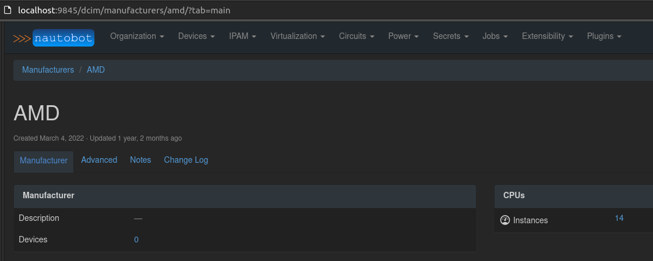Click the Devices row label
This screenshot has height=261, width=653.
point(33,240)
